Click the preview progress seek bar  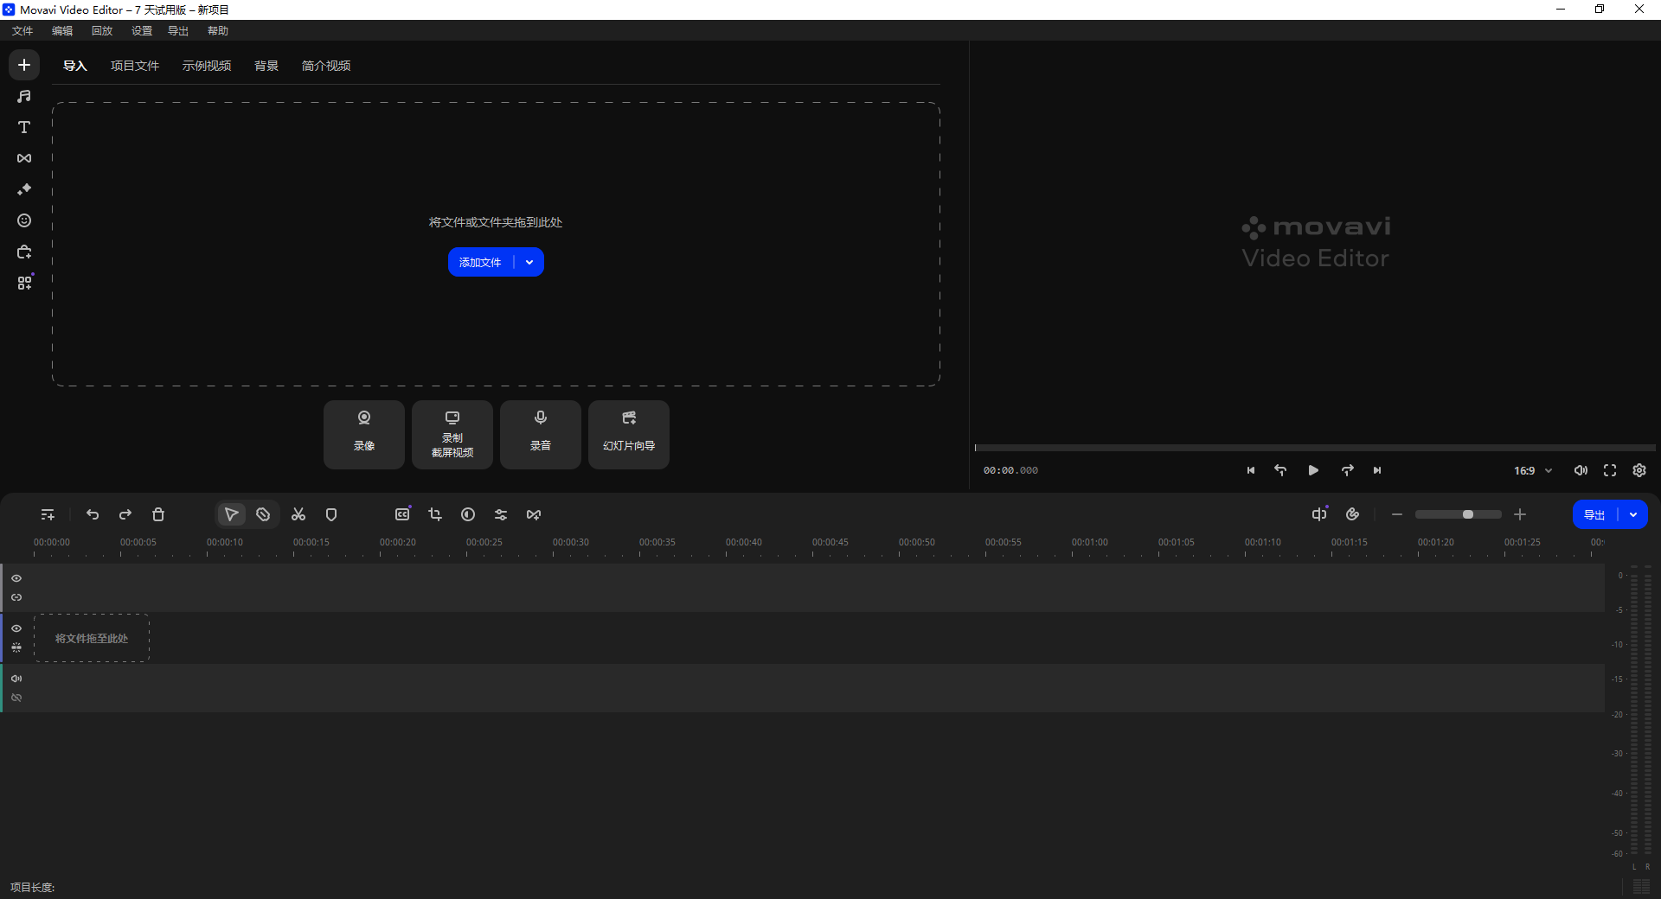pyautogui.click(x=1315, y=448)
